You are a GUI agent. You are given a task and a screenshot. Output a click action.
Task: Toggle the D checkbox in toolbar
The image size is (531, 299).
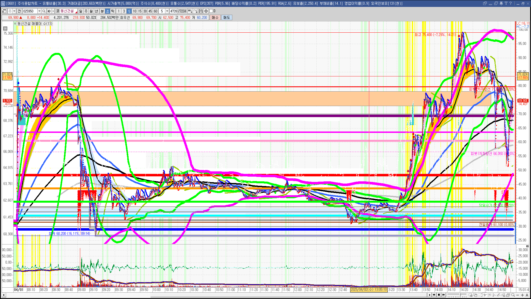pos(211,11)
